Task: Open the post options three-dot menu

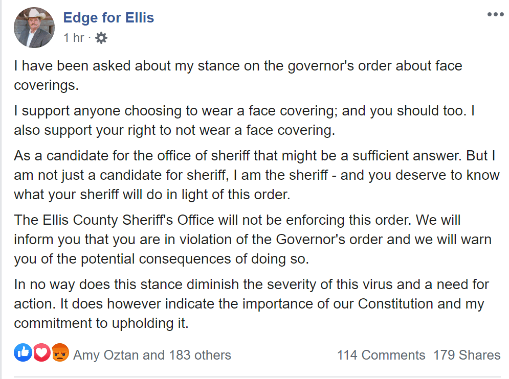Action: [x=495, y=14]
